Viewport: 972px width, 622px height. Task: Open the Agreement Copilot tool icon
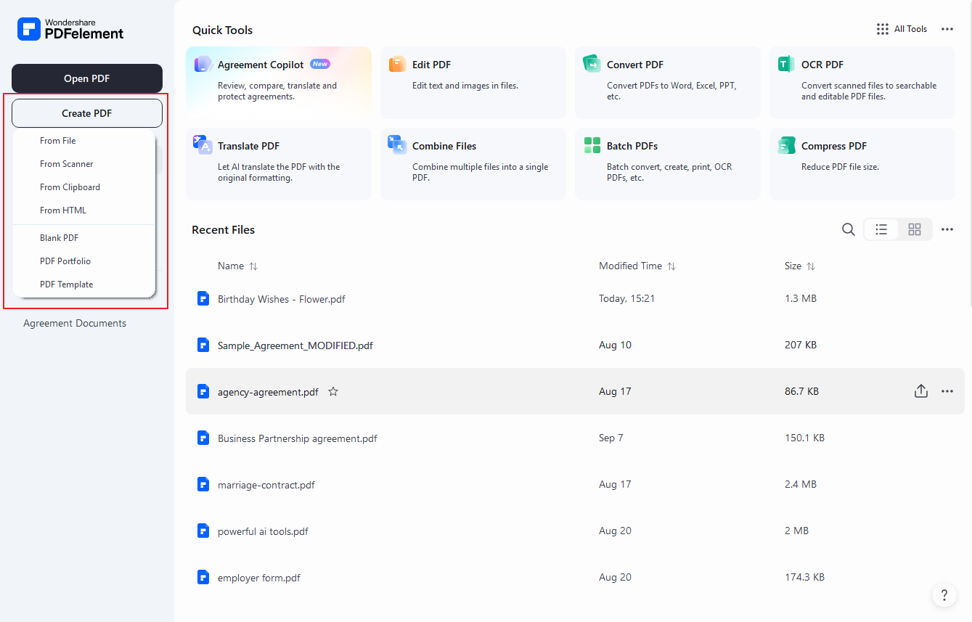tap(203, 64)
